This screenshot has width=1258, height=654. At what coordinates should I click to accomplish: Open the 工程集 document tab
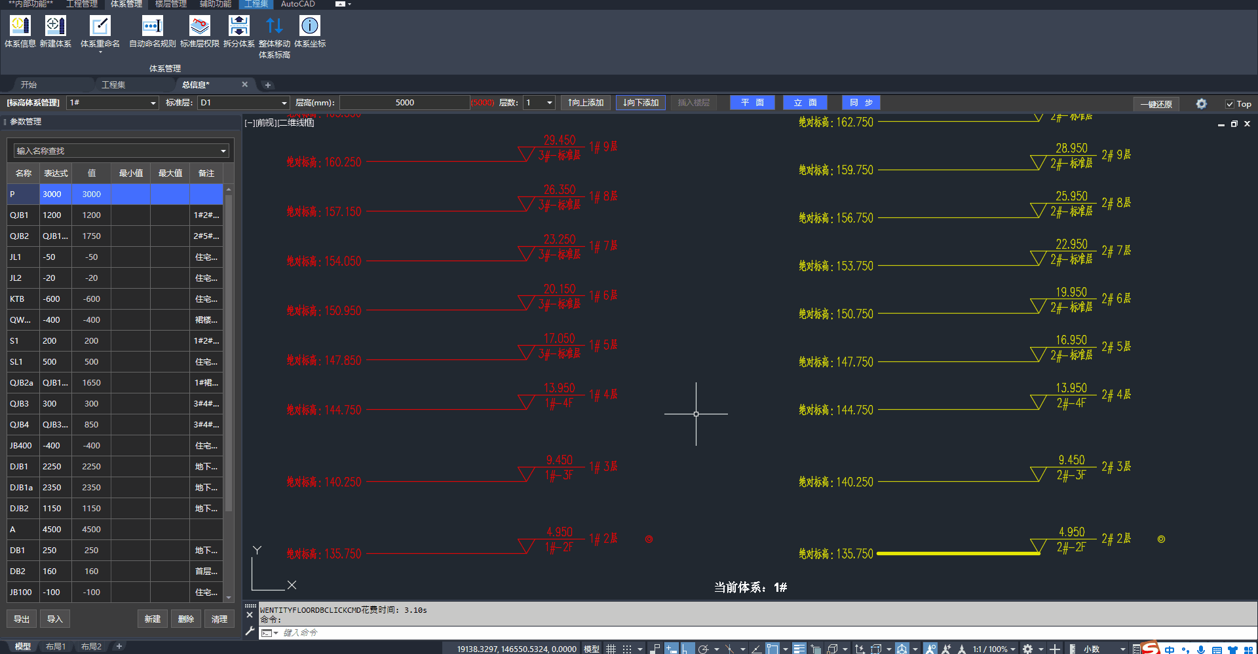[x=113, y=84]
